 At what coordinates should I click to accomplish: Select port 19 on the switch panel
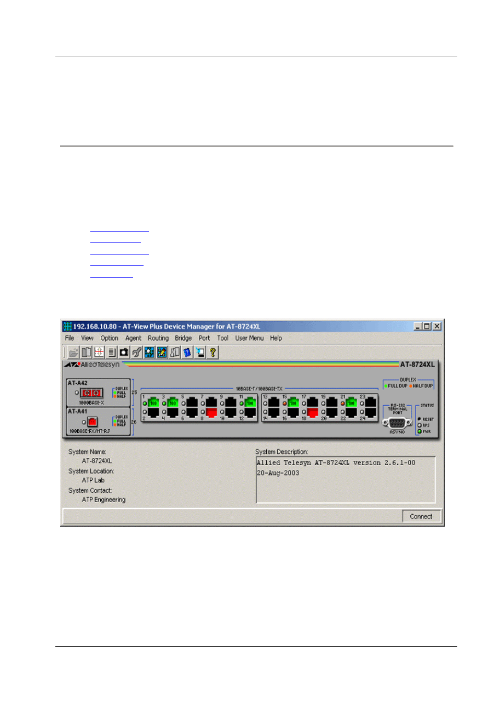pyautogui.click(x=331, y=402)
